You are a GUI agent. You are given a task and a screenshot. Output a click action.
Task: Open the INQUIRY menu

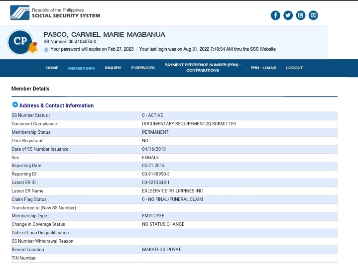[x=113, y=68]
